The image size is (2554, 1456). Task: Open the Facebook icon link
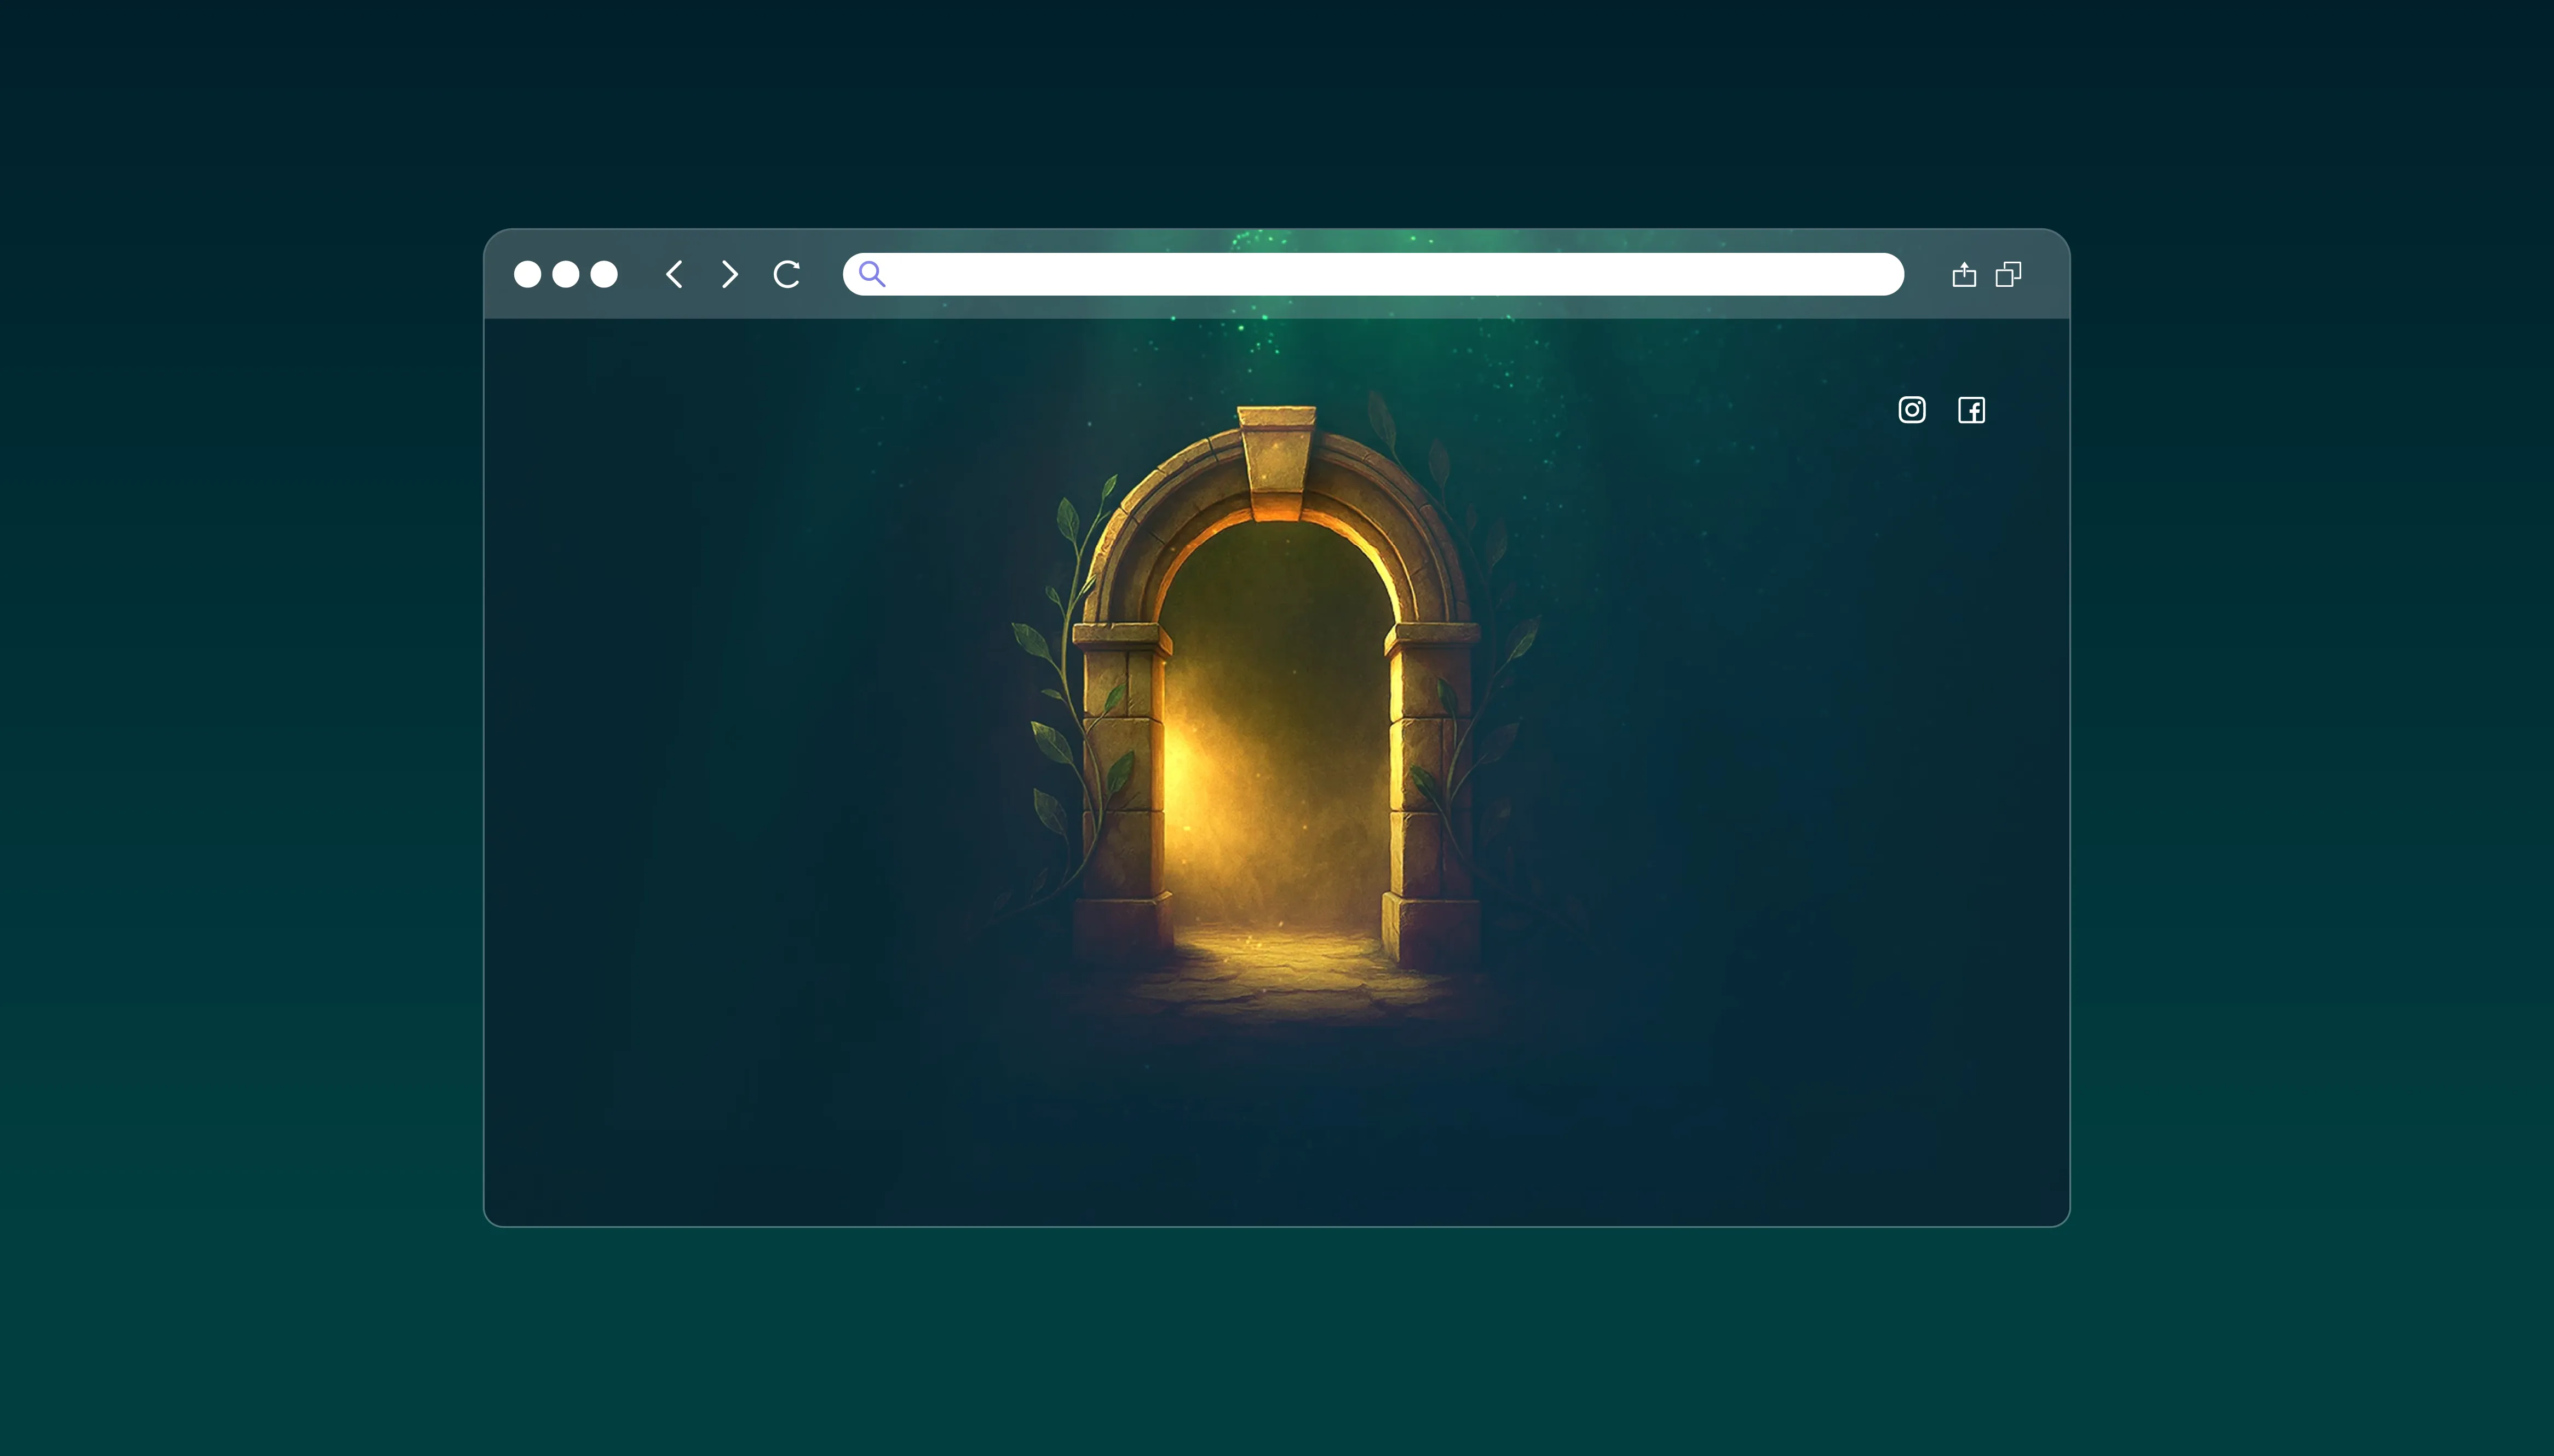(1971, 410)
